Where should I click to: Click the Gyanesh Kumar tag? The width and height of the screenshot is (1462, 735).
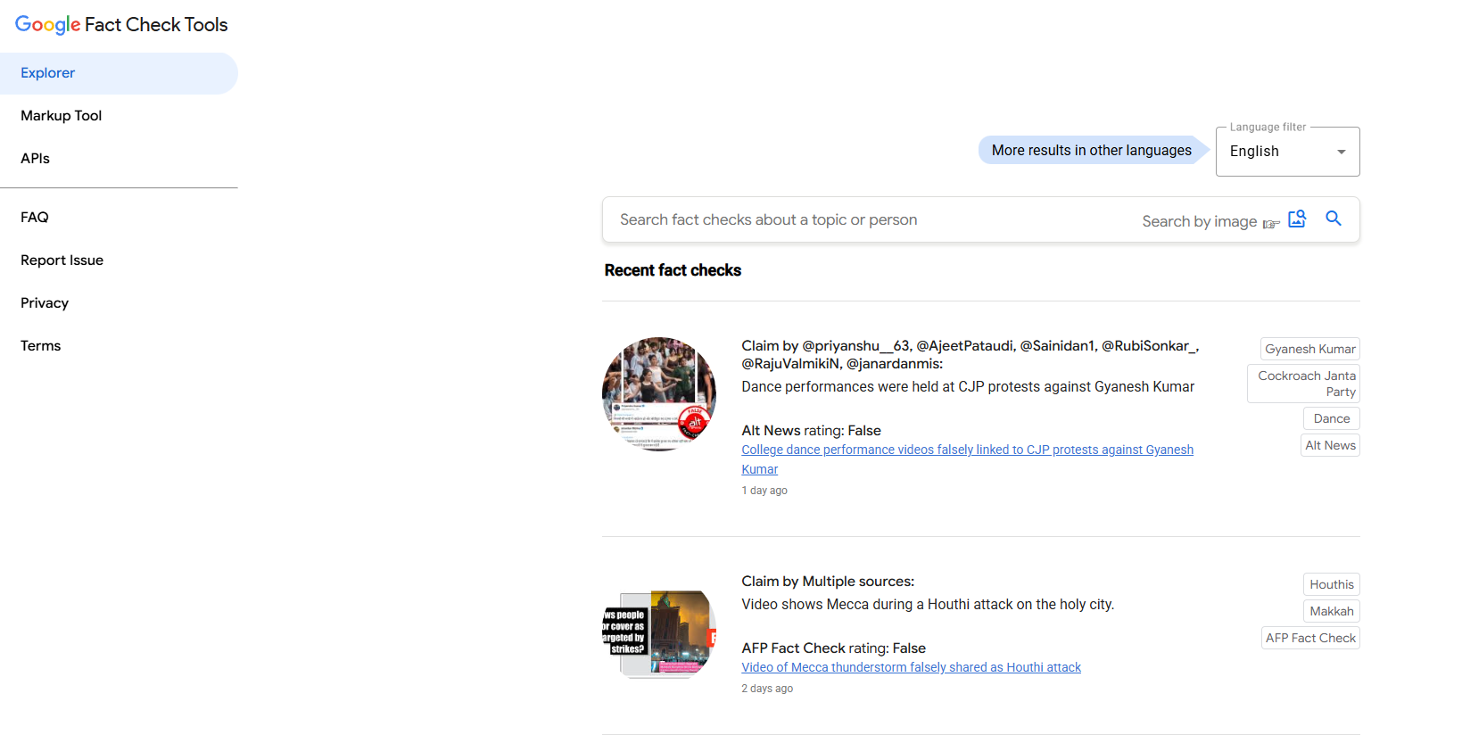pos(1309,349)
